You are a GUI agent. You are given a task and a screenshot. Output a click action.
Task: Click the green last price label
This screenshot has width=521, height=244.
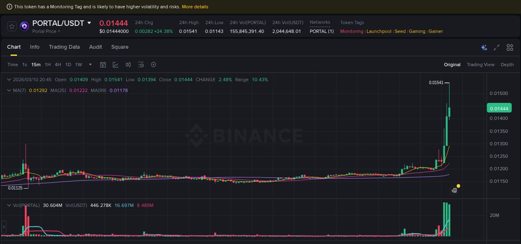pyautogui.click(x=499, y=108)
